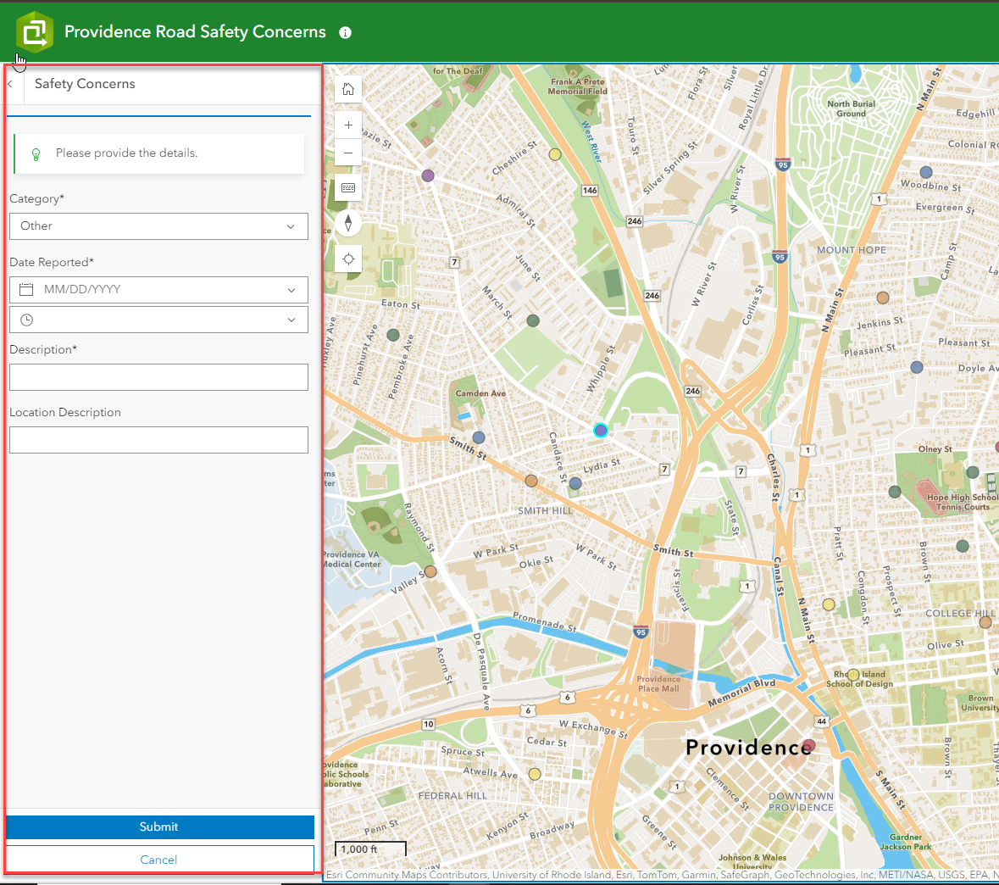Image resolution: width=999 pixels, height=885 pixels.
Task: Click the clock icon in the time field
Action: click(25, 320)
